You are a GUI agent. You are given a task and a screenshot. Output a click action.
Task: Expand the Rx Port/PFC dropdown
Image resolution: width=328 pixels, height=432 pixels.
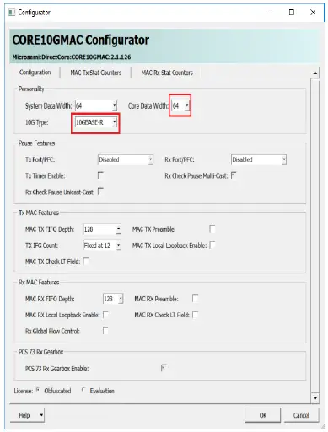click(x=259, y=159)
